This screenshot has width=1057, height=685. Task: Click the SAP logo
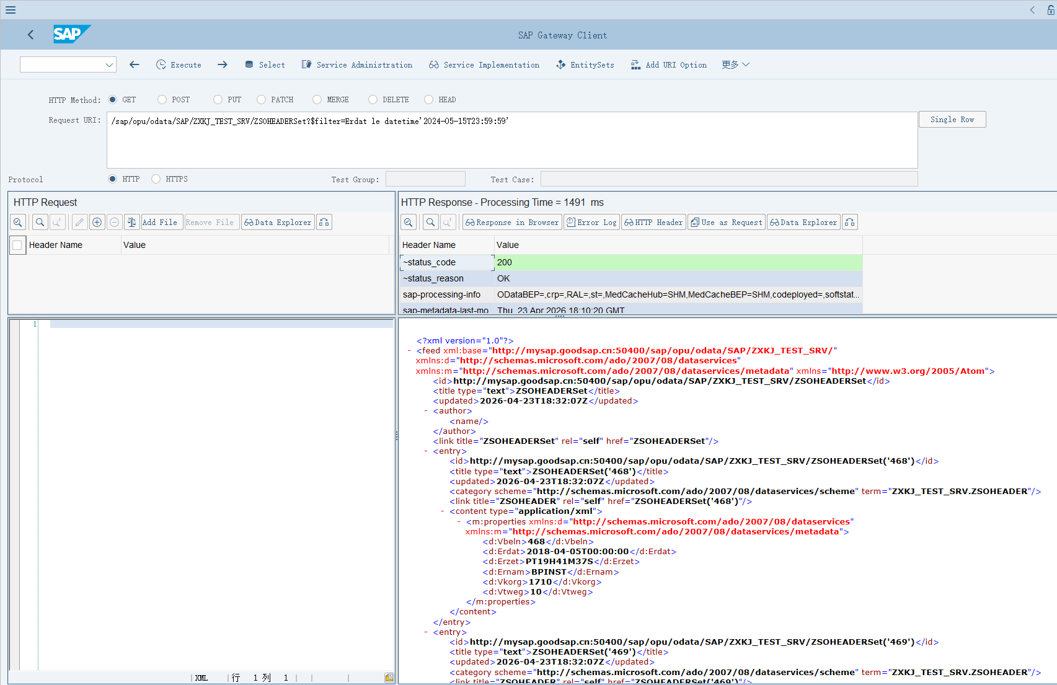72,34
